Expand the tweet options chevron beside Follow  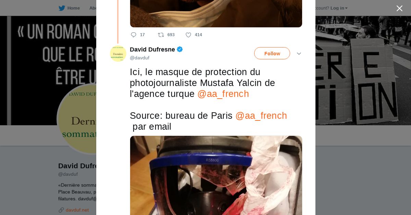299,54
